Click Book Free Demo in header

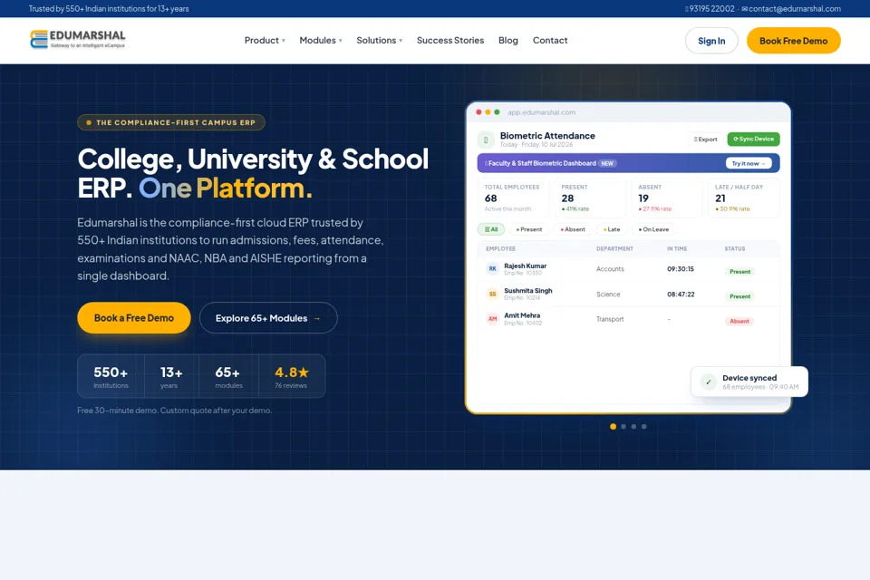tap(794, 41)
